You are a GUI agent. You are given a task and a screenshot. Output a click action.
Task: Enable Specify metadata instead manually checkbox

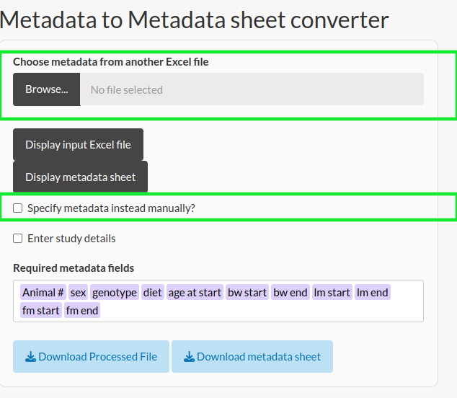pos(18,208)
